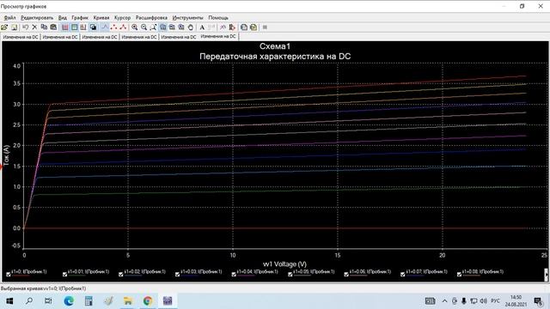
Task: Toggle the black/white background icon
Action: [93, 27]
